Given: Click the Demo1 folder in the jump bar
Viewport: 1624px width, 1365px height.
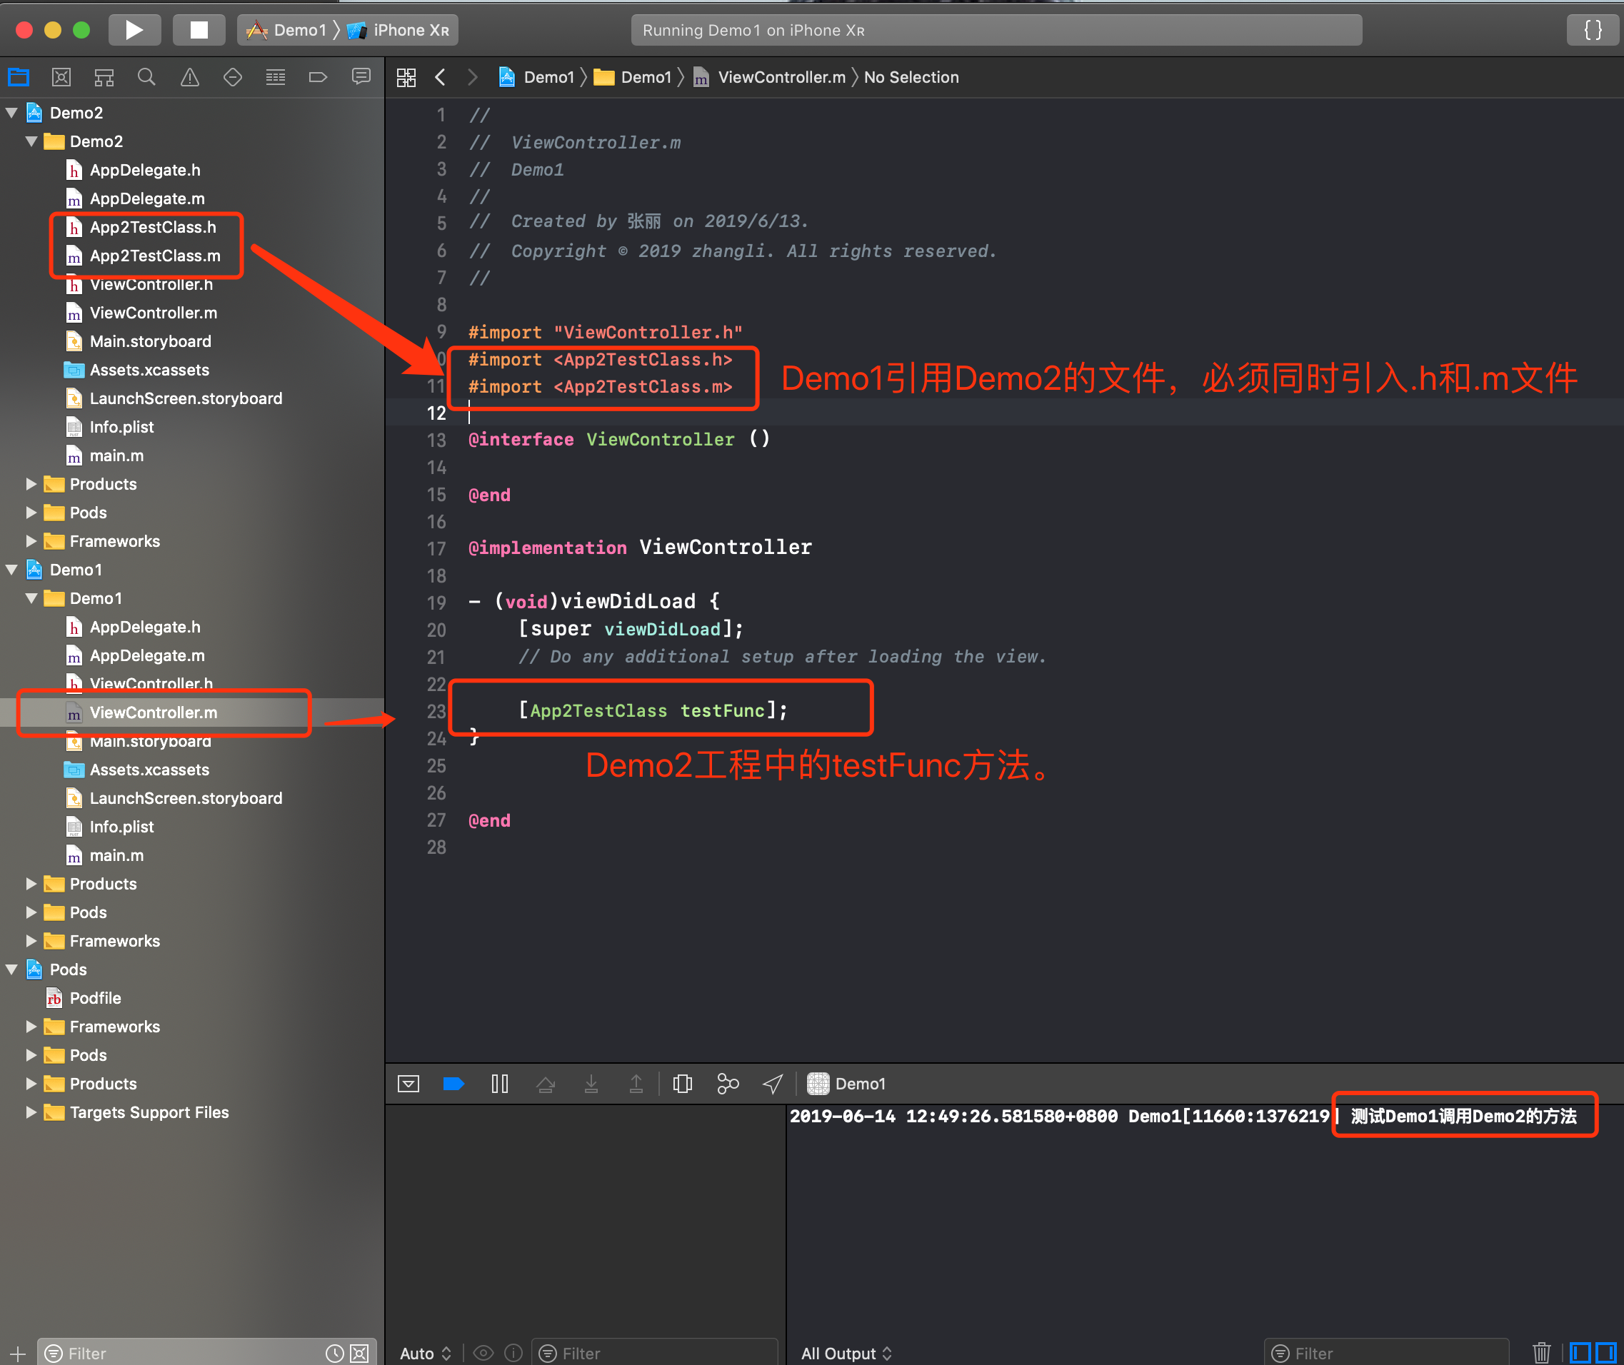Looking at the screenshot, I should pyautogui.click(x=633, y=77).
